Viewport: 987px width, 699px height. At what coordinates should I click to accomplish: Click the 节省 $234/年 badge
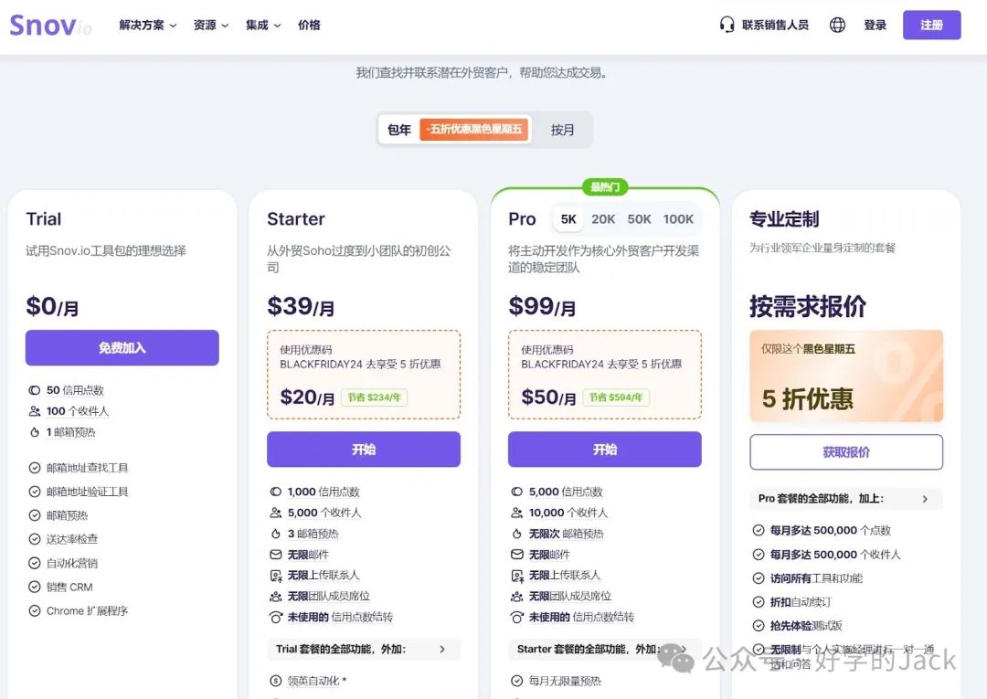(374, 397)
